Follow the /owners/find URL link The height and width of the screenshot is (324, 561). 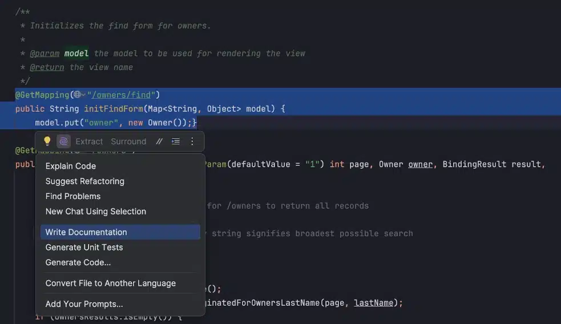pyautogui.click(x=122, y=95)
